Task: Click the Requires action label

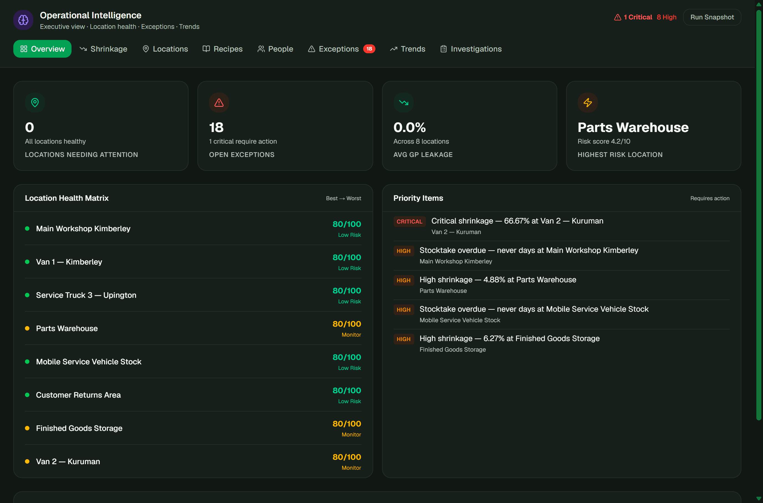Action: (710, 198)
